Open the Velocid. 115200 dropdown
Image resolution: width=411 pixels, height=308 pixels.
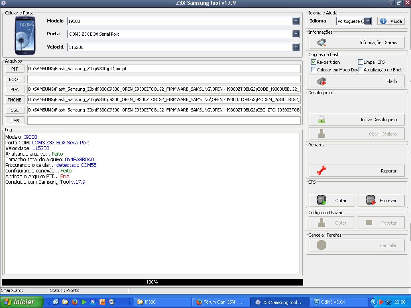point(296,47)
